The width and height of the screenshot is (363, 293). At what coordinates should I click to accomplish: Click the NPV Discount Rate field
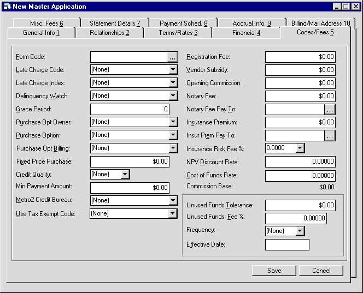[x=300, y=162]
